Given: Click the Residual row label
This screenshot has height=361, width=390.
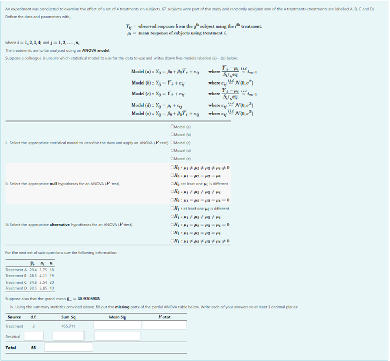Looking at the screenshot, I should point(13,337).
